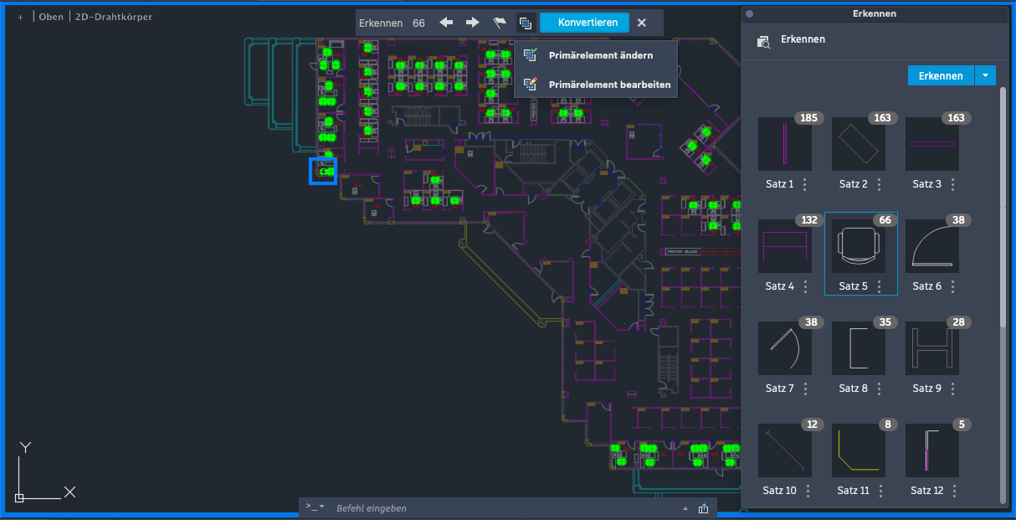
Task: Select the Satz 9 thumbnail
Action: pos(932,348)
